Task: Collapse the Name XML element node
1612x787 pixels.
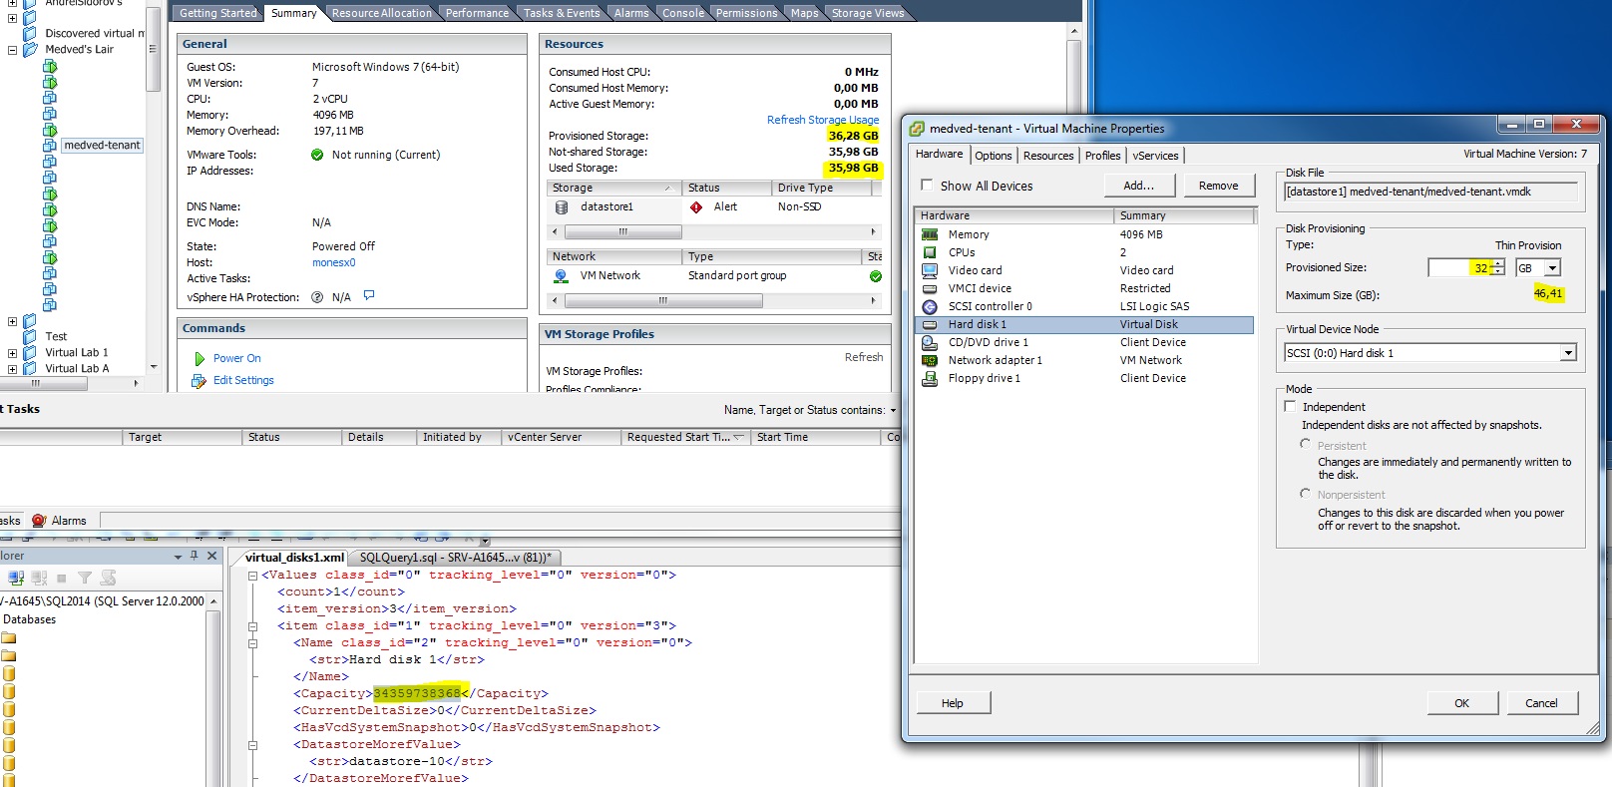Action: coord(252,643)
